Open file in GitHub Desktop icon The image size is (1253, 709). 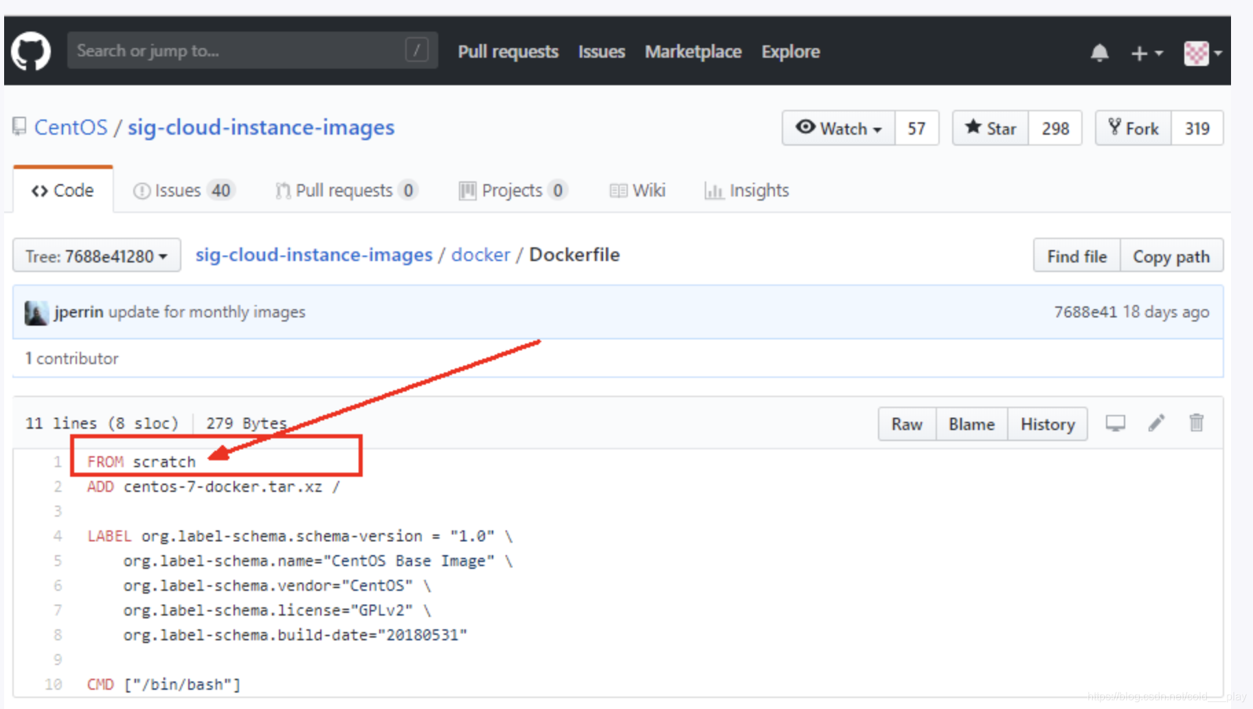[1115, 423]
